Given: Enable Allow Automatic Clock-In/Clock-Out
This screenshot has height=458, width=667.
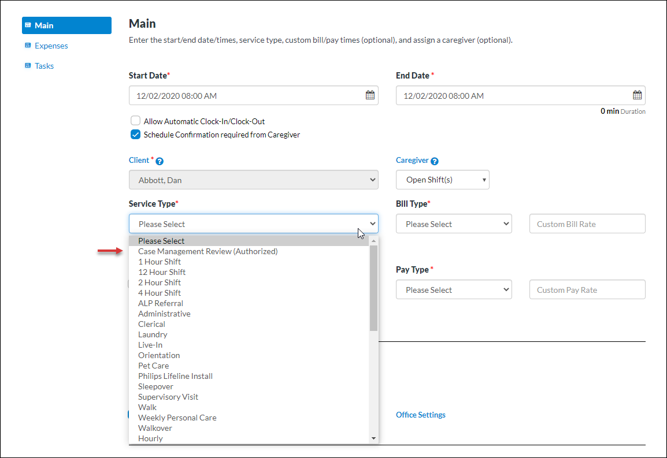Looking at the screenshot, I should [135, 120].
